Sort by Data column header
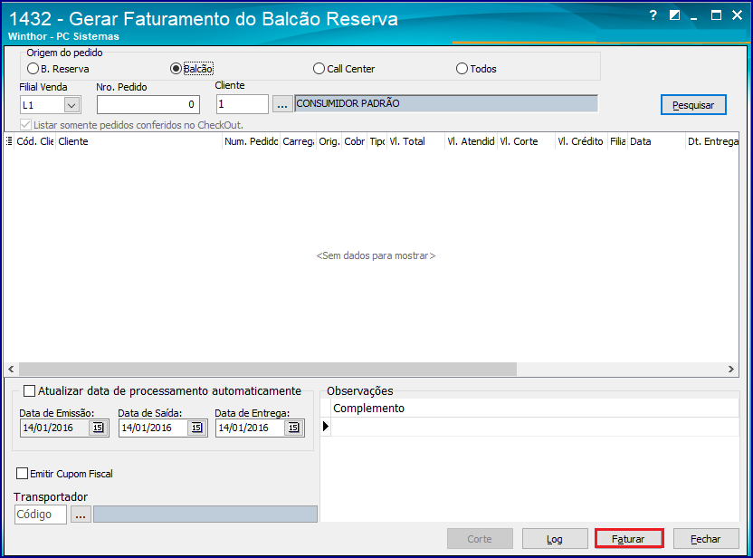Image resolution: width=753 pixels, height=558 pixels. tap(656, 141)
